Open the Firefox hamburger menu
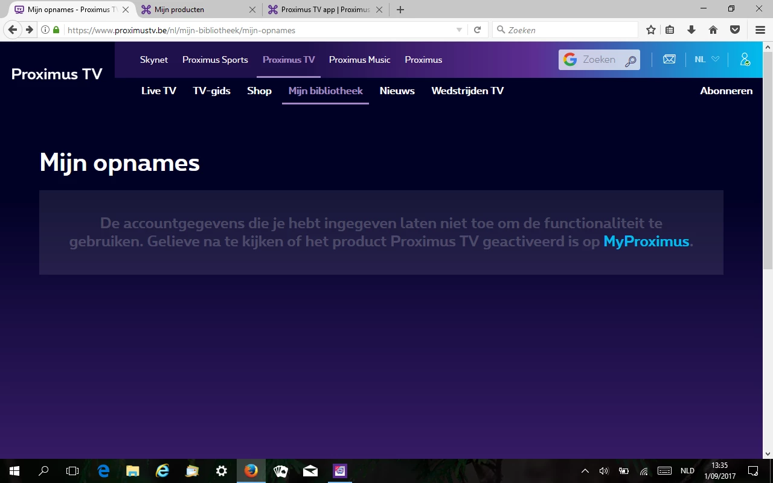Viewport: 773px width, 483px height. point(760,30)
